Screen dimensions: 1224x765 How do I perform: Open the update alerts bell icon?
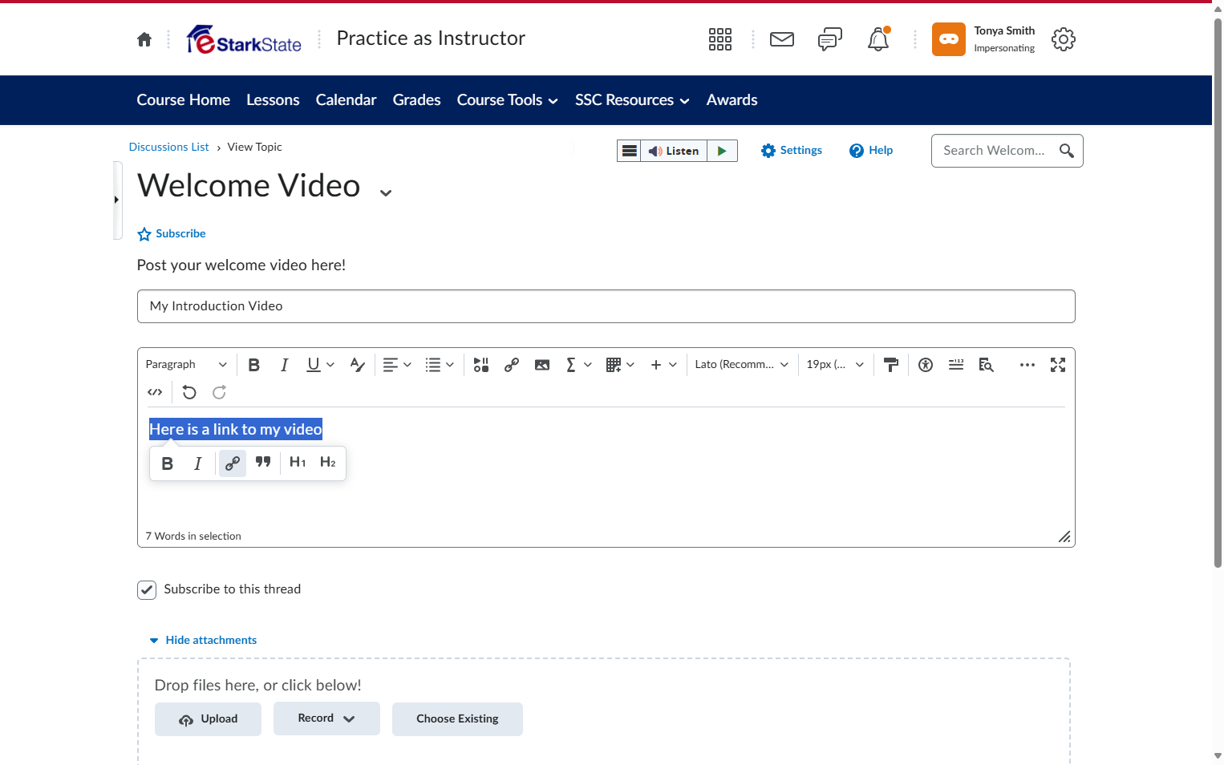878,39
